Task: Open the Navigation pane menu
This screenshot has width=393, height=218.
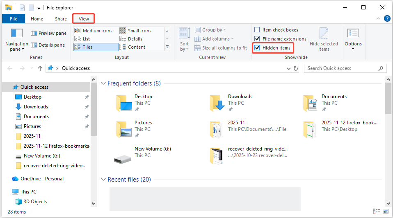Action: [17, 39]
